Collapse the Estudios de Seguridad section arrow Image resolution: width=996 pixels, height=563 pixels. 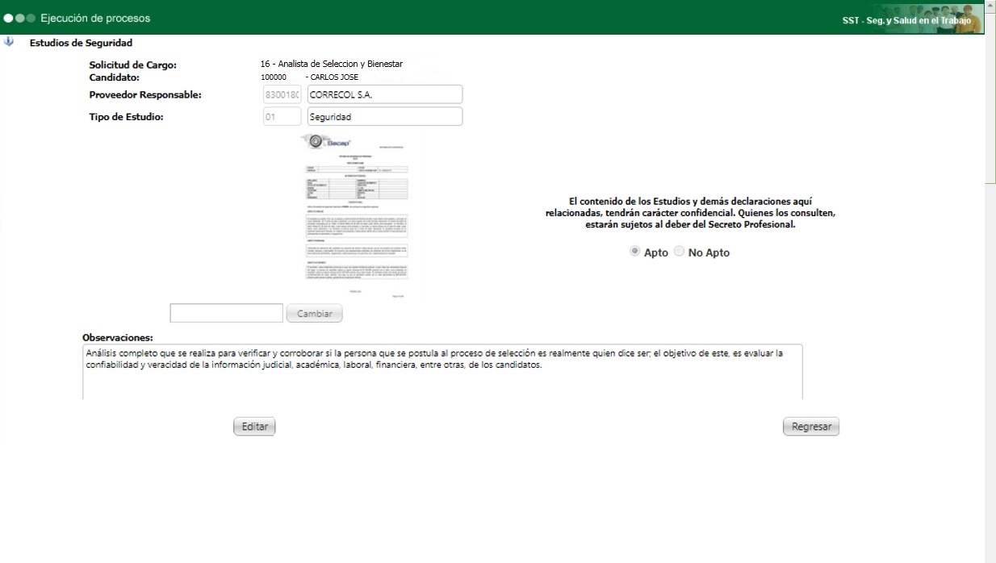(x=9, y=42)
